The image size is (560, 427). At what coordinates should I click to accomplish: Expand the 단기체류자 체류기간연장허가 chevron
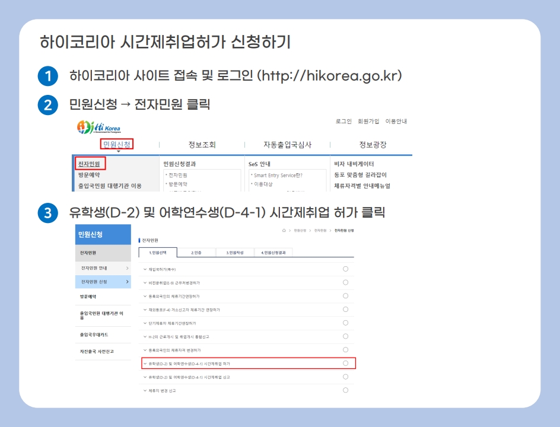point(145,323)
